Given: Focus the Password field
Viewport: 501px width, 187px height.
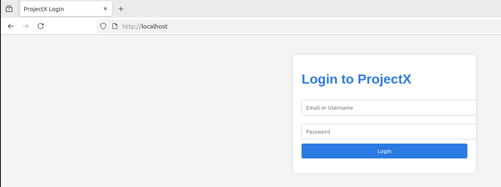Looking at the screenshot, I should [x=388, y=132].
